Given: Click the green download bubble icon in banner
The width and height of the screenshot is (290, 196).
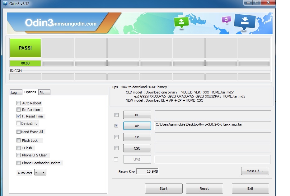Looking at the screenshot, I should 181,22.
